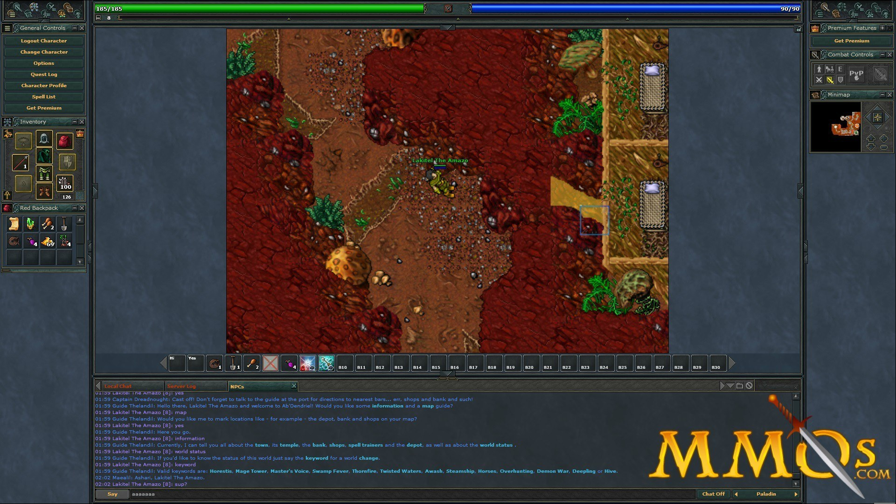
Task: Open the Quest Log
Action: 44,75
